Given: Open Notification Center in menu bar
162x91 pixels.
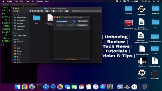Looking at the screenshot, I should (158, 1).
